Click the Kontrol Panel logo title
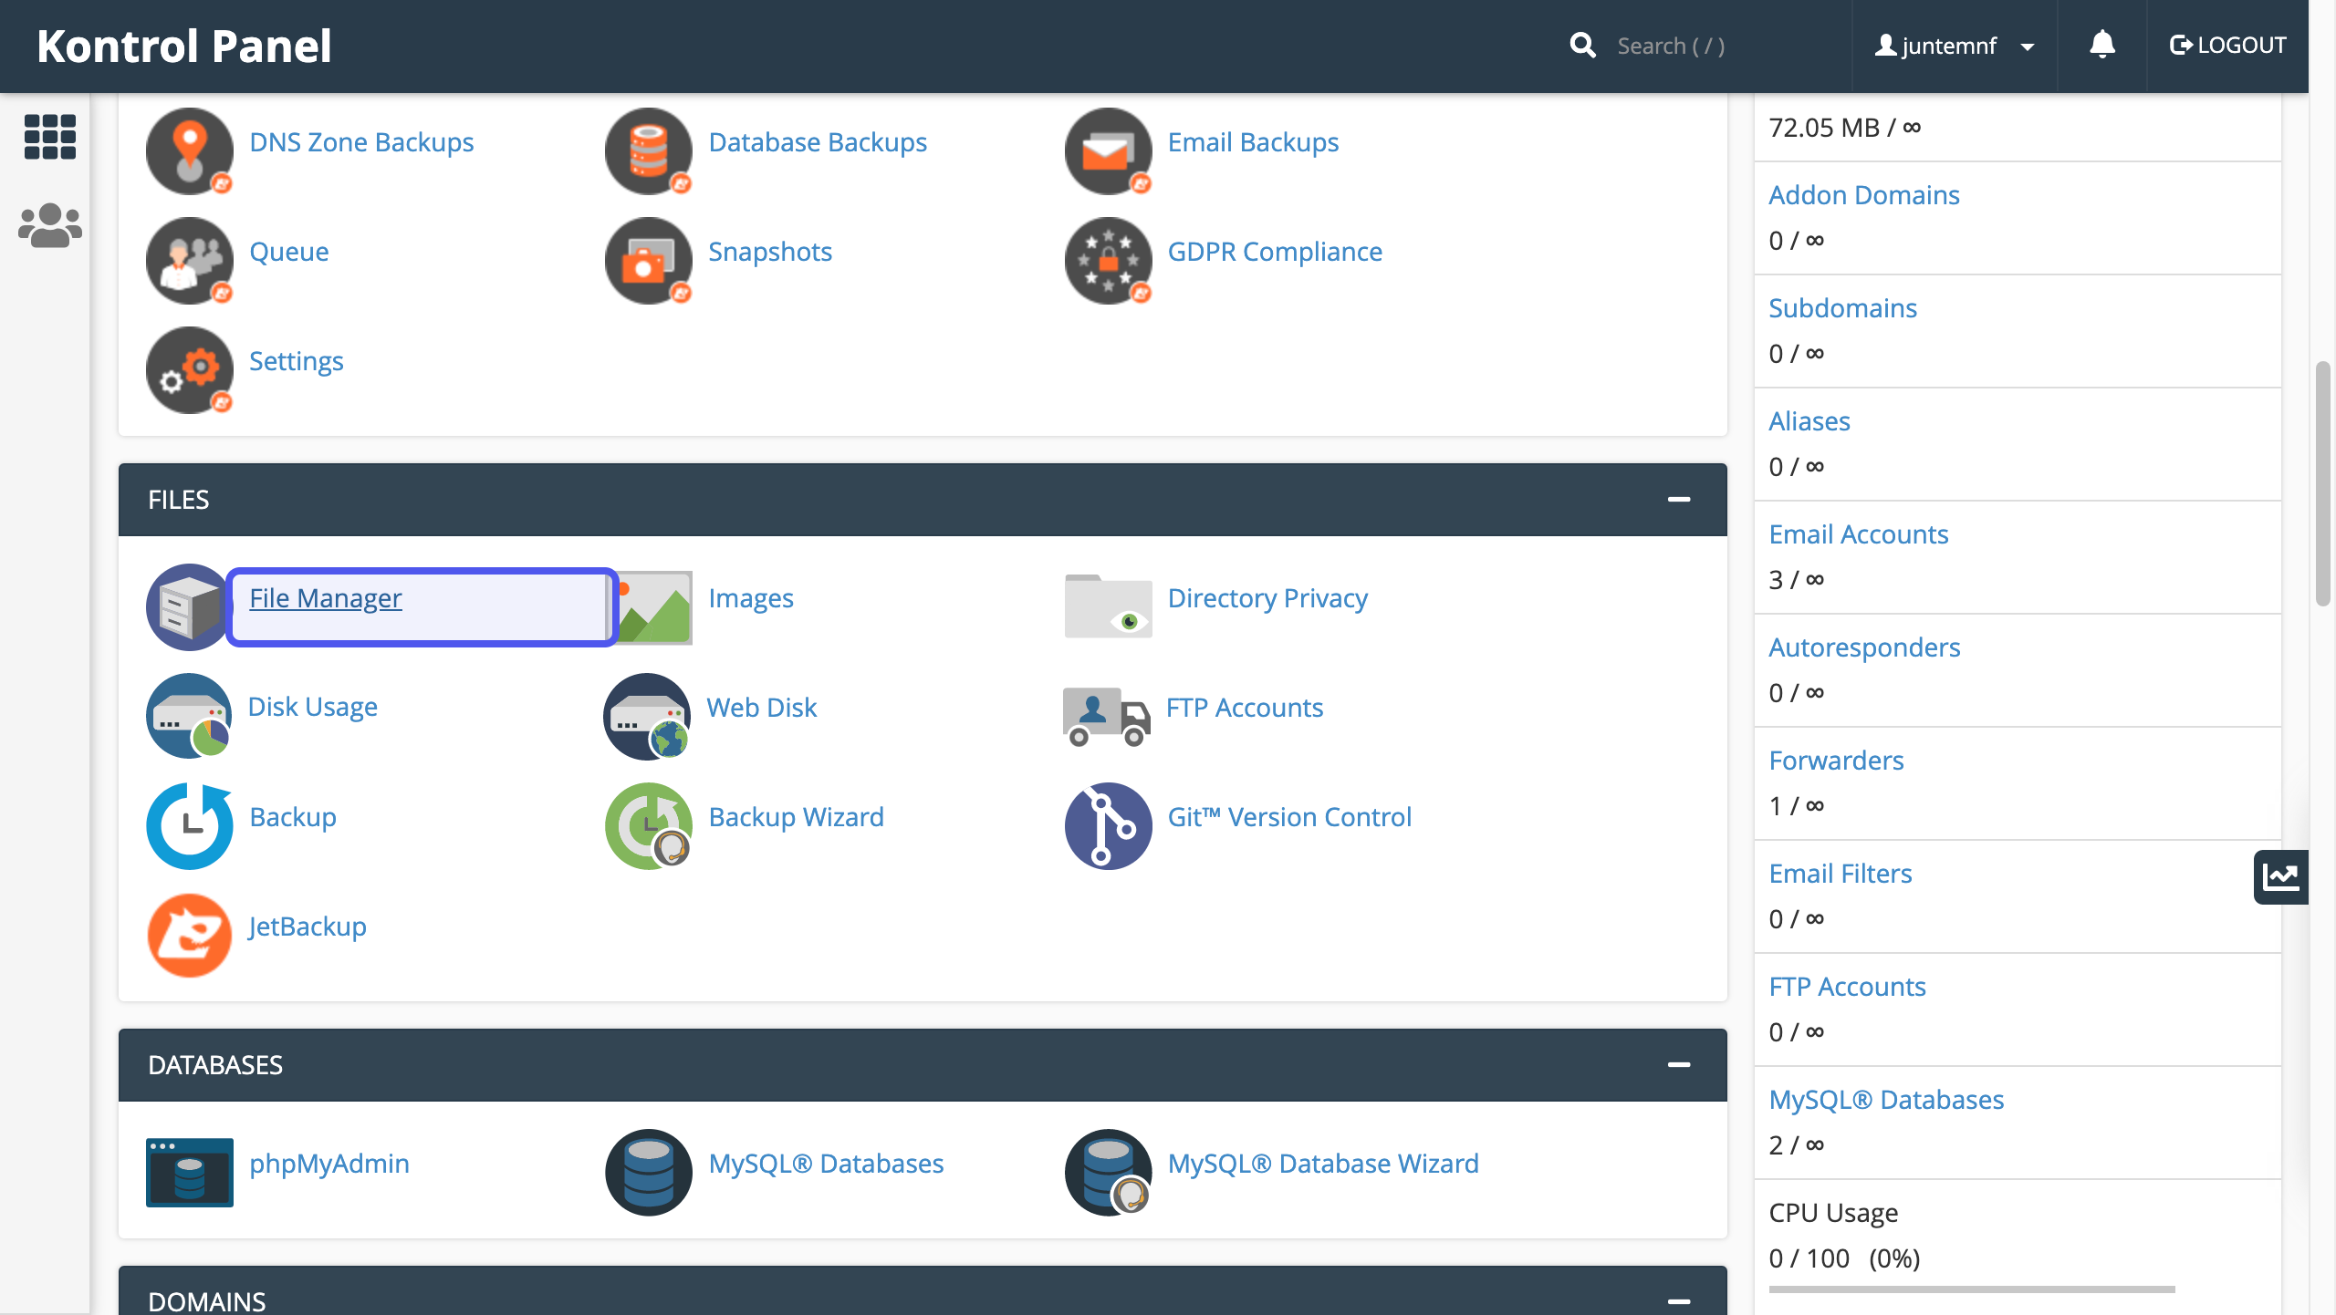 coord(183,46)
